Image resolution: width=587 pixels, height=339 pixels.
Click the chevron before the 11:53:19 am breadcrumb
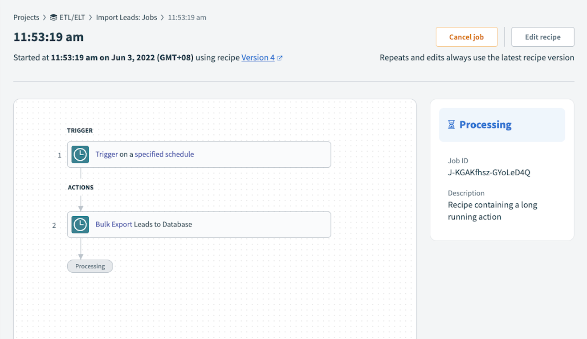162,17
